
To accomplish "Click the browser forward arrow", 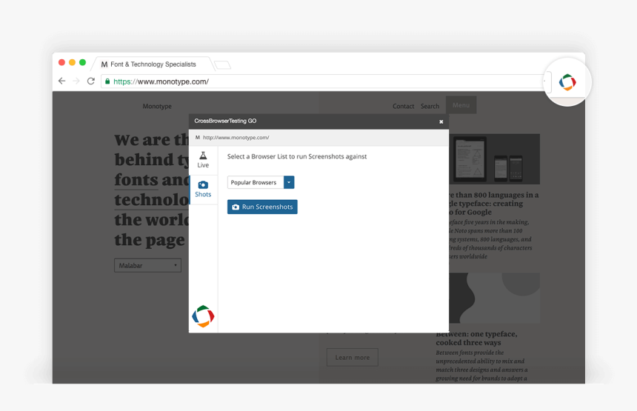I will point(76,81).
